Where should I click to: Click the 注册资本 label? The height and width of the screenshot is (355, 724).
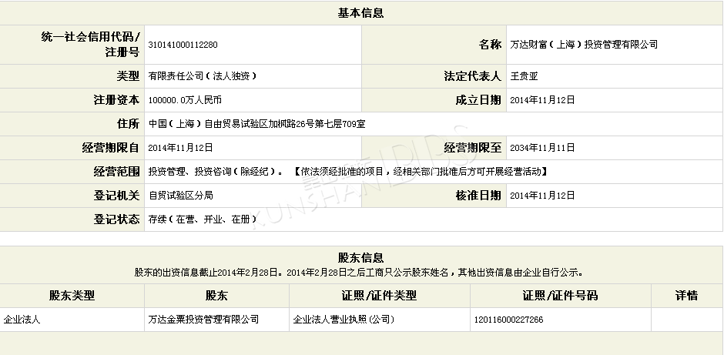(116, 100)
